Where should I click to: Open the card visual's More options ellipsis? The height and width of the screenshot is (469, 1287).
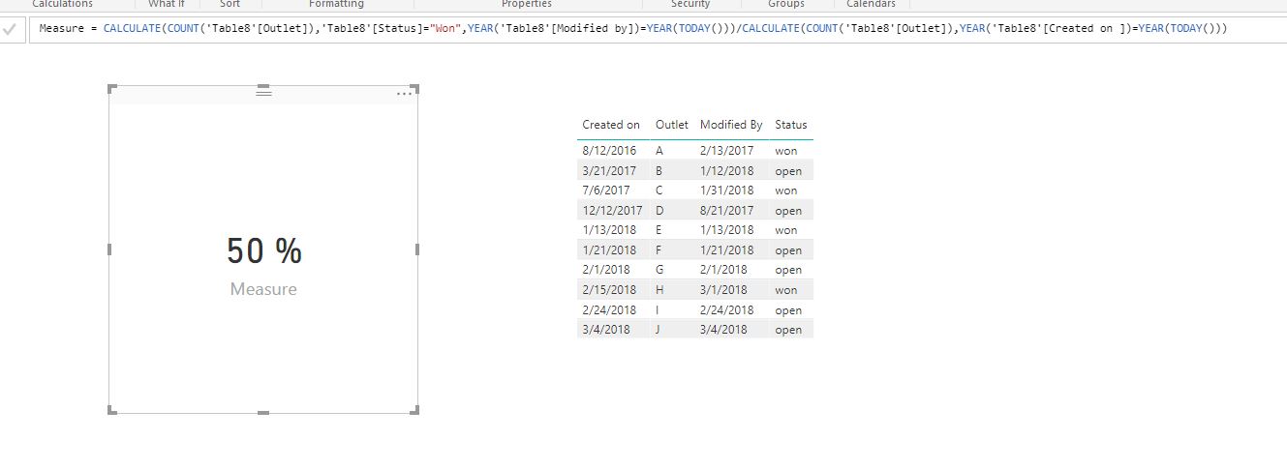[x=404, y=93]
